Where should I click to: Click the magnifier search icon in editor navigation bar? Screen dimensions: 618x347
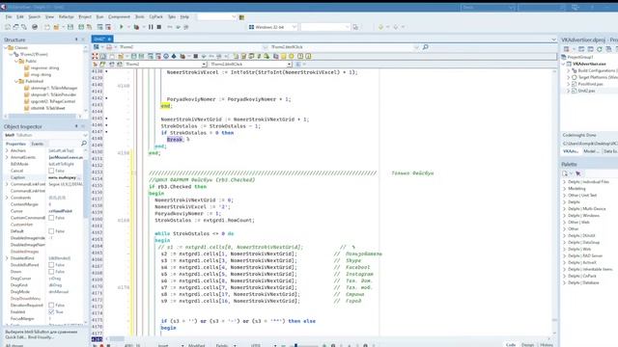425,47
